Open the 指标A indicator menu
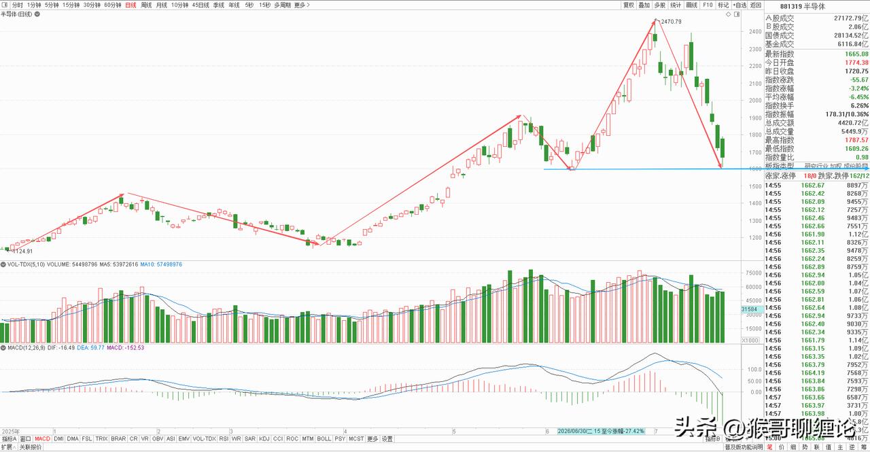This screenshot has height=452, width=870. [x=9, y=438]
